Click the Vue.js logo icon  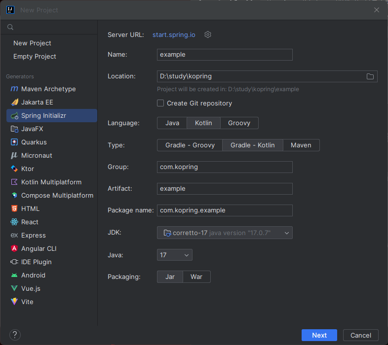[14, 288]
